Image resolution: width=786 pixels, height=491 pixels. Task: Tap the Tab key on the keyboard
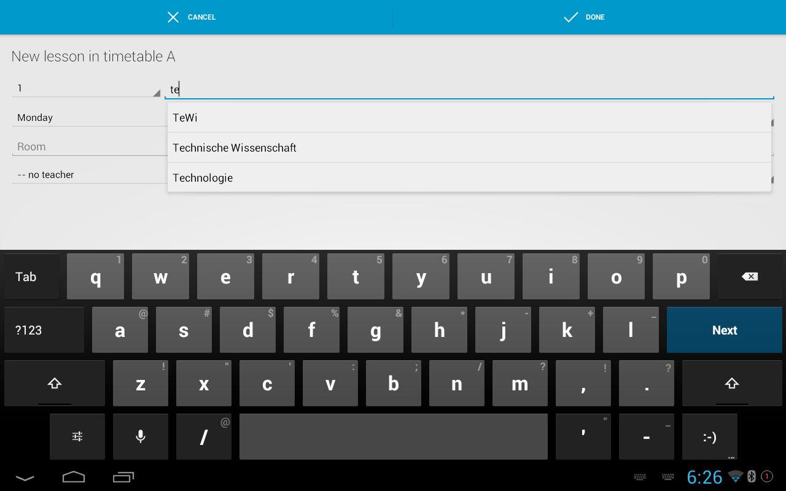point(32,277)
